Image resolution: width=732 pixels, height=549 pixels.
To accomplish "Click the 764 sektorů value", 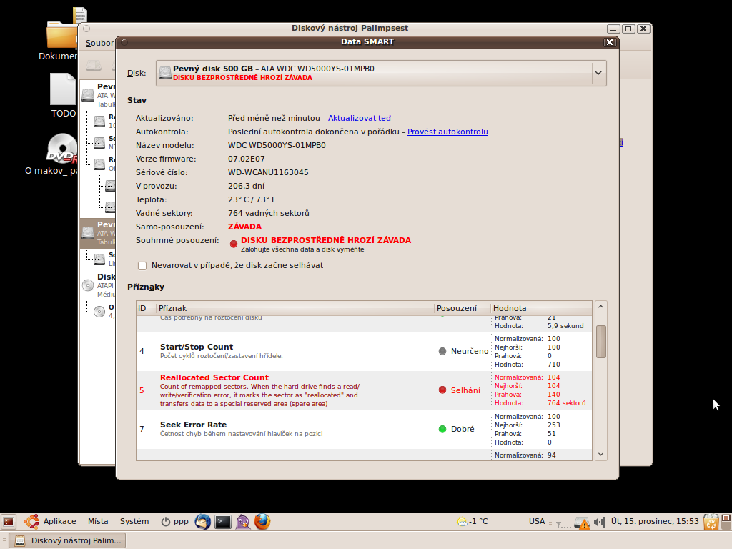I will tap(566, 403).
